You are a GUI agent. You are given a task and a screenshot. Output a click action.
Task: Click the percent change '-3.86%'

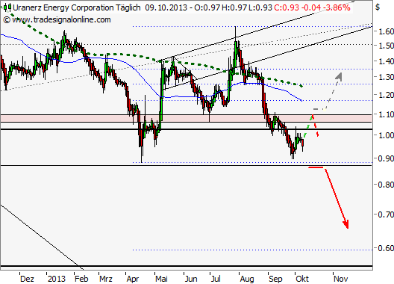(x=337, y=7)
